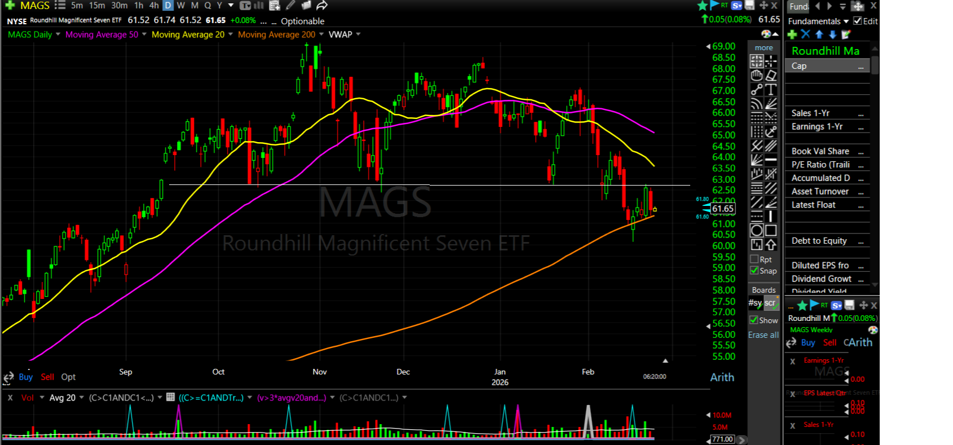Click the green plus add-symbol icon
Image resolution: width=953 pixels, height=445 pixels.
[x=10, y=6]
